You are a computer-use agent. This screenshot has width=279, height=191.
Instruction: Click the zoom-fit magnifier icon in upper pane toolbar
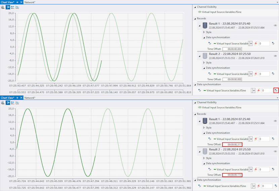coord(2,7)
